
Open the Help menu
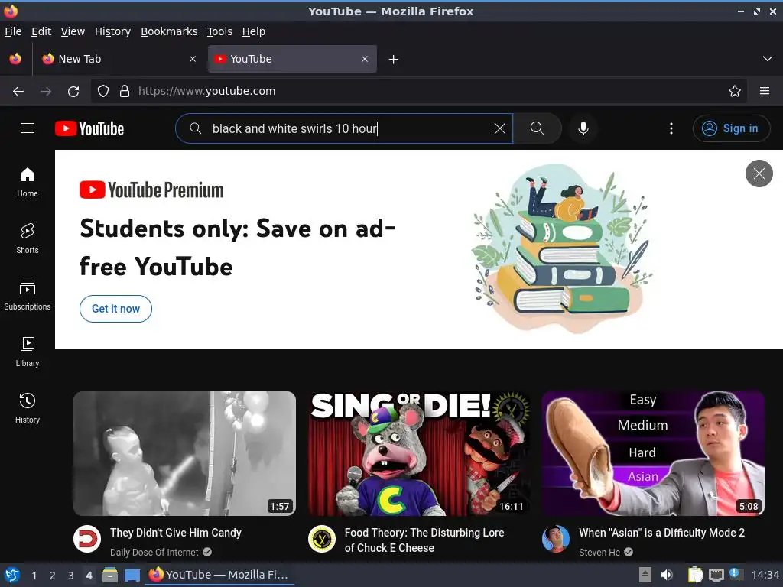tap(254, 31)
